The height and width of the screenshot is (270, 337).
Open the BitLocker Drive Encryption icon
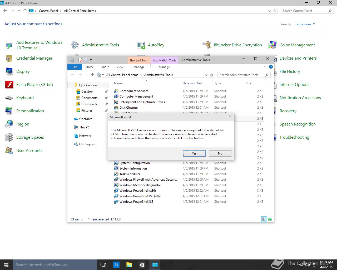click(x=207, y=45)
